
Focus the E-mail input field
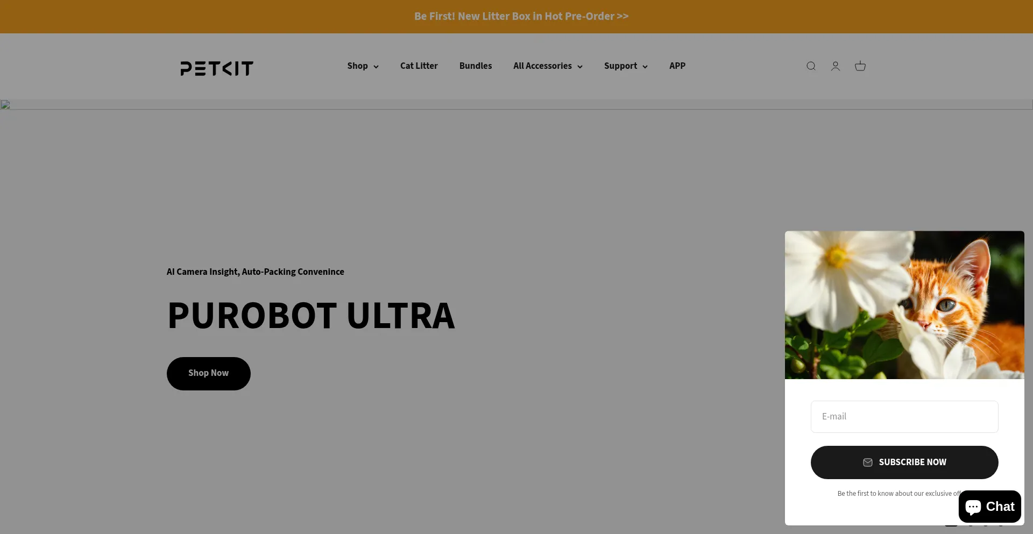point(904,416)
